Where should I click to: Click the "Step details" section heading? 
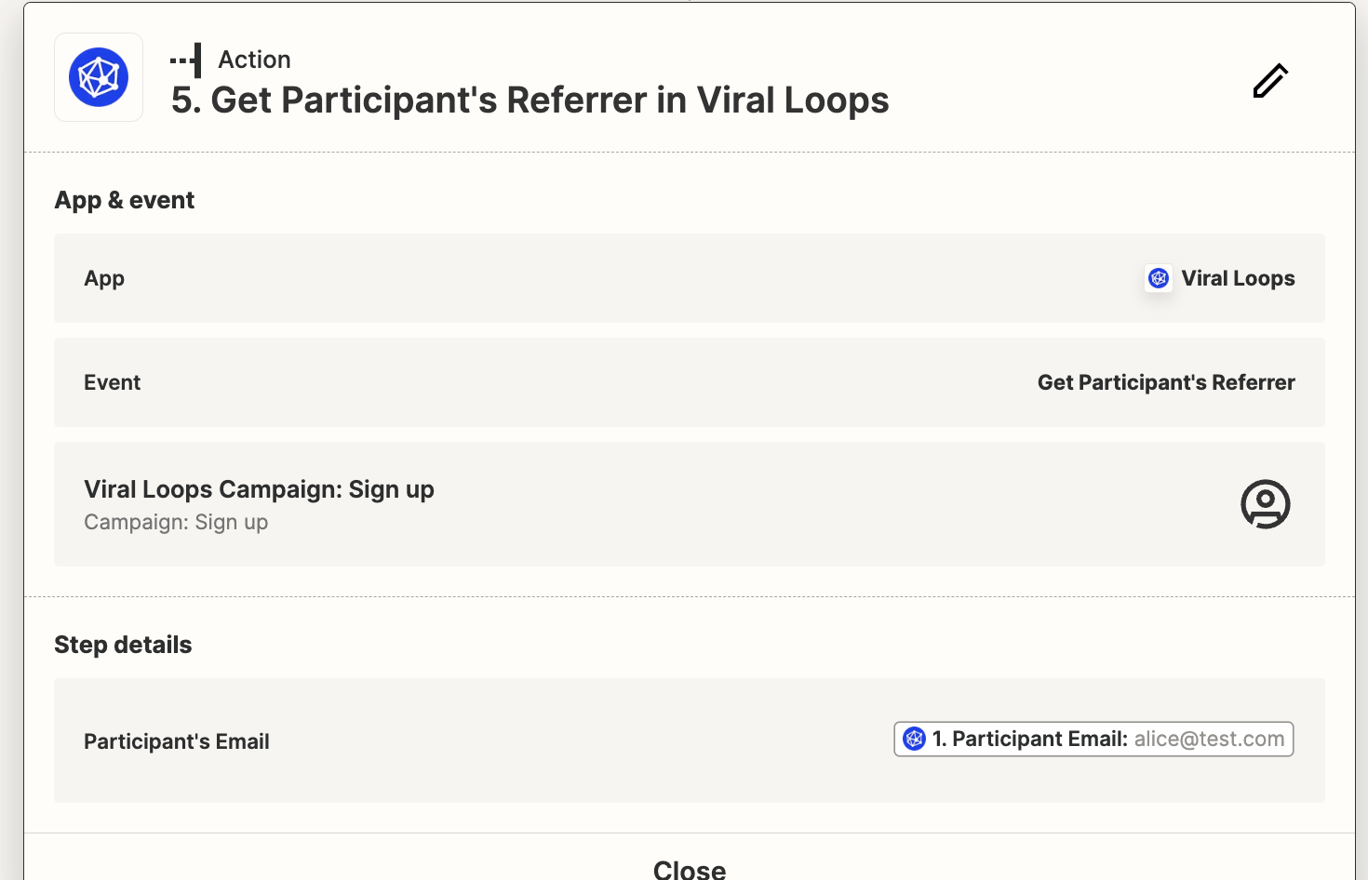tap(123, 645)
